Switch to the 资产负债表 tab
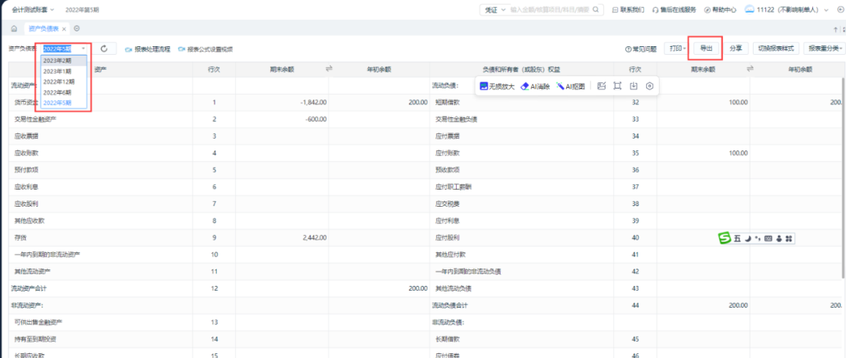 (43, 29)
